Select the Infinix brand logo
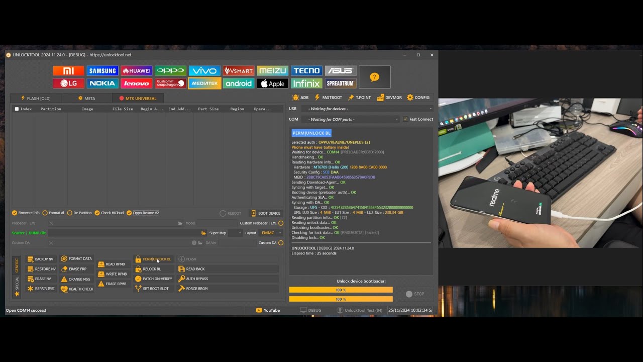This screenshot has width=643, height=362. point(306,83)
